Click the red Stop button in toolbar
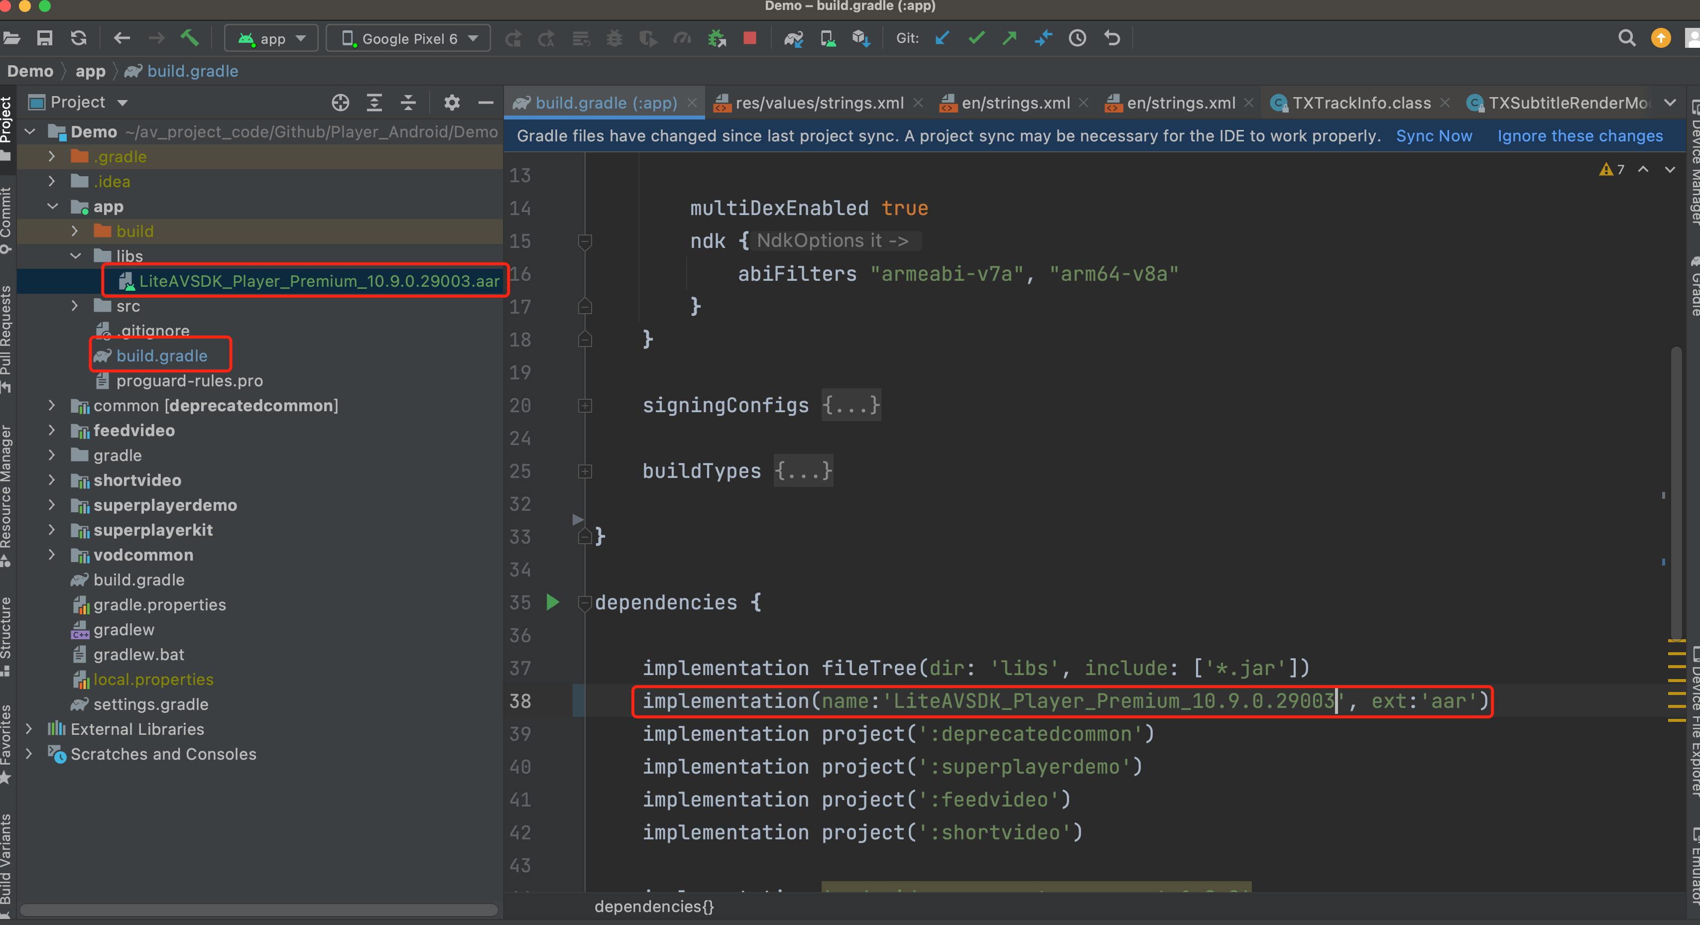The height and width of the screenshot is (925, 1700). point(749,38)
